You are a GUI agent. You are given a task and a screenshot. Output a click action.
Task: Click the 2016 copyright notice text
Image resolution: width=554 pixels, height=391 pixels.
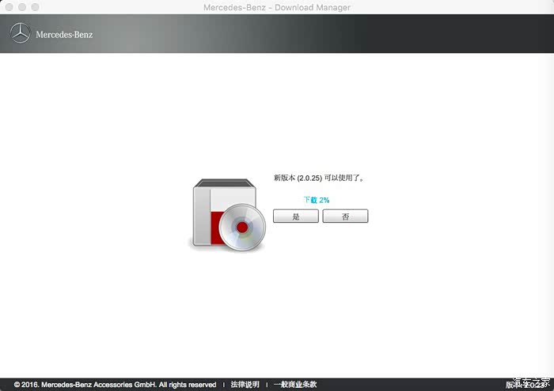click(x=116, y=385)
